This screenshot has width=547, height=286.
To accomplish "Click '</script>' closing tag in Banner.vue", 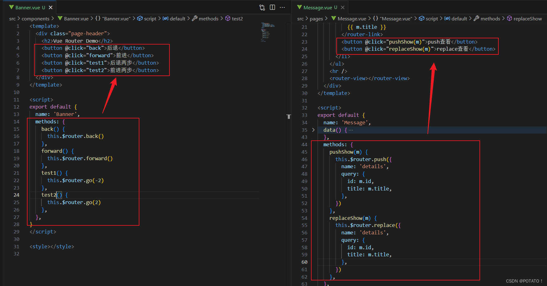I will (43, 232).
